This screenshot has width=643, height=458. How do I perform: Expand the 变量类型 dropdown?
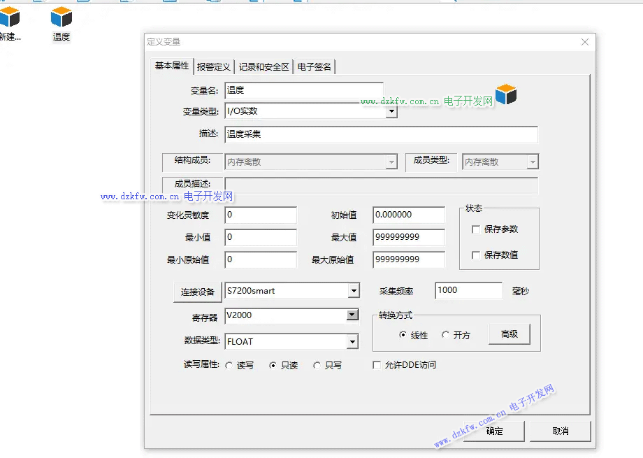pyautogui.click(x=391, y=111)
